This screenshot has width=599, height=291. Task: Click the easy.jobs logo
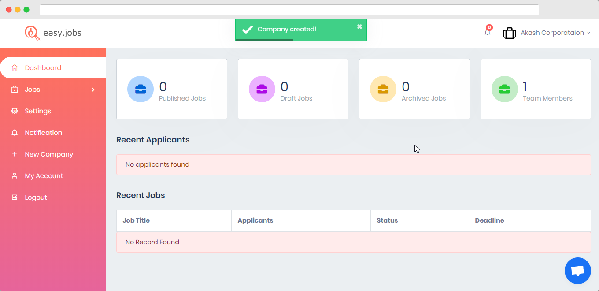(53, 33)
